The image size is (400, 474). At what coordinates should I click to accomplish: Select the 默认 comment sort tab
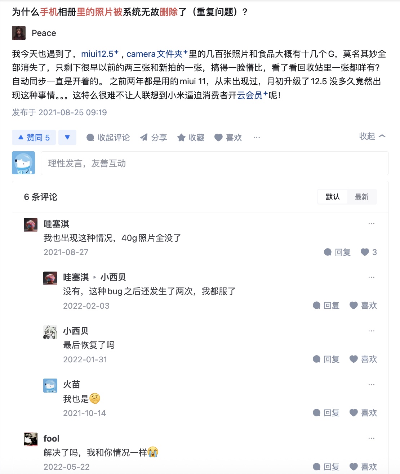pos(333,197)
